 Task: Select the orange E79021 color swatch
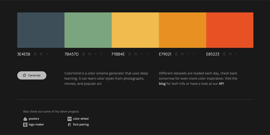[x=183, y=30]
